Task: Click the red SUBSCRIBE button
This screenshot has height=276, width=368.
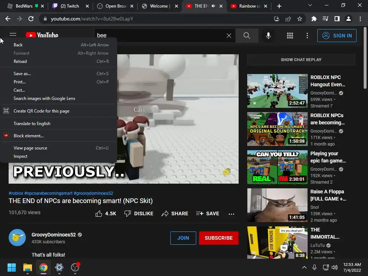Action: pyautogui.click(x=219, y=238)
